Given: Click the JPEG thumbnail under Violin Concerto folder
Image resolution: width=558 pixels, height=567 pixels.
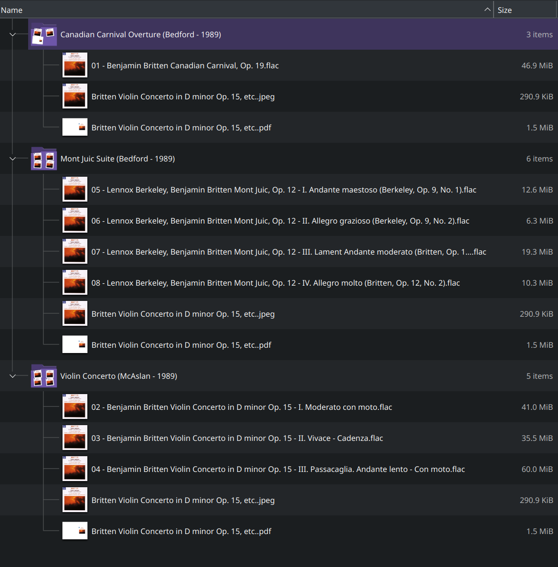Looking at the screenshot, I should (x=74, y=500).
